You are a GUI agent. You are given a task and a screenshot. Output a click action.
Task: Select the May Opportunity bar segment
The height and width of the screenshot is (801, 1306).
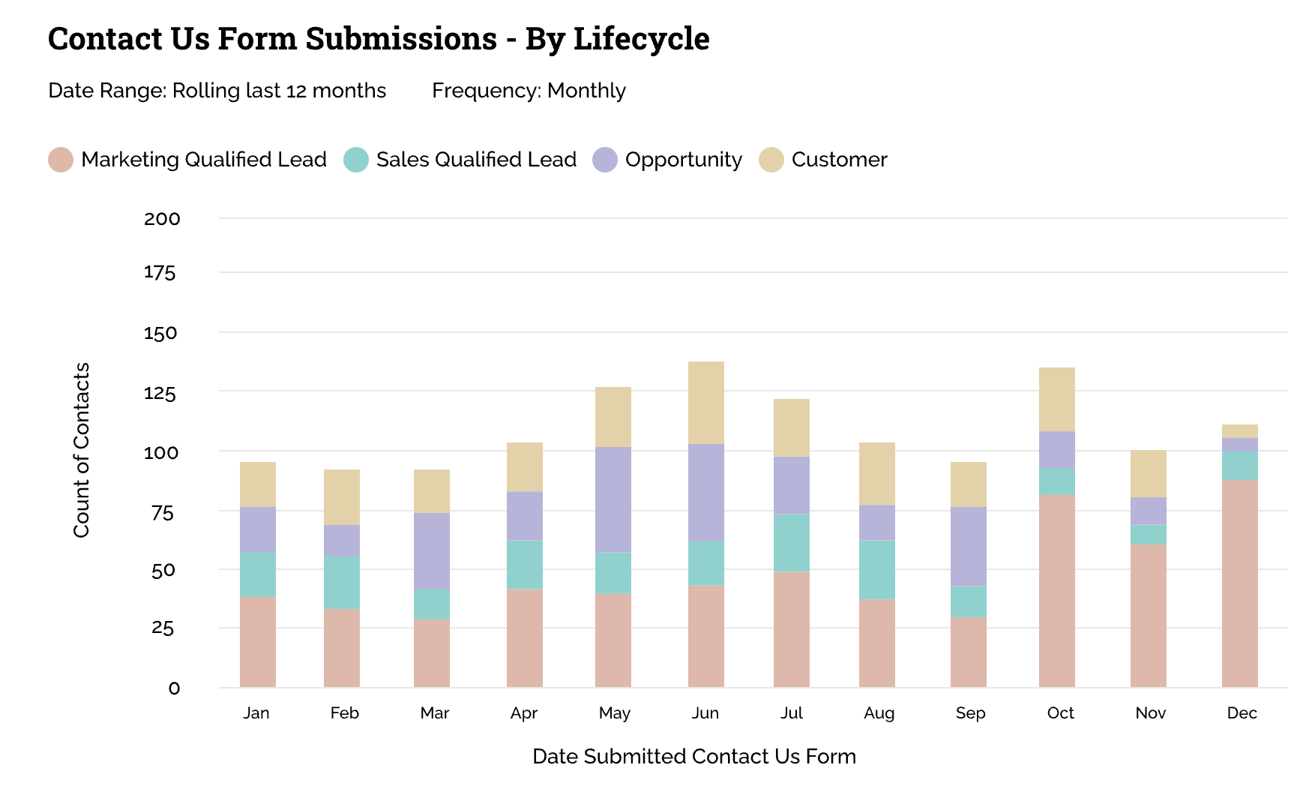pos(613,499)
